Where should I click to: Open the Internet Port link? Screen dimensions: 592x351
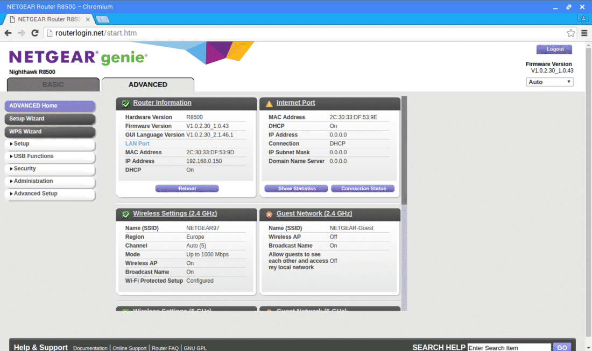[295, 103]
